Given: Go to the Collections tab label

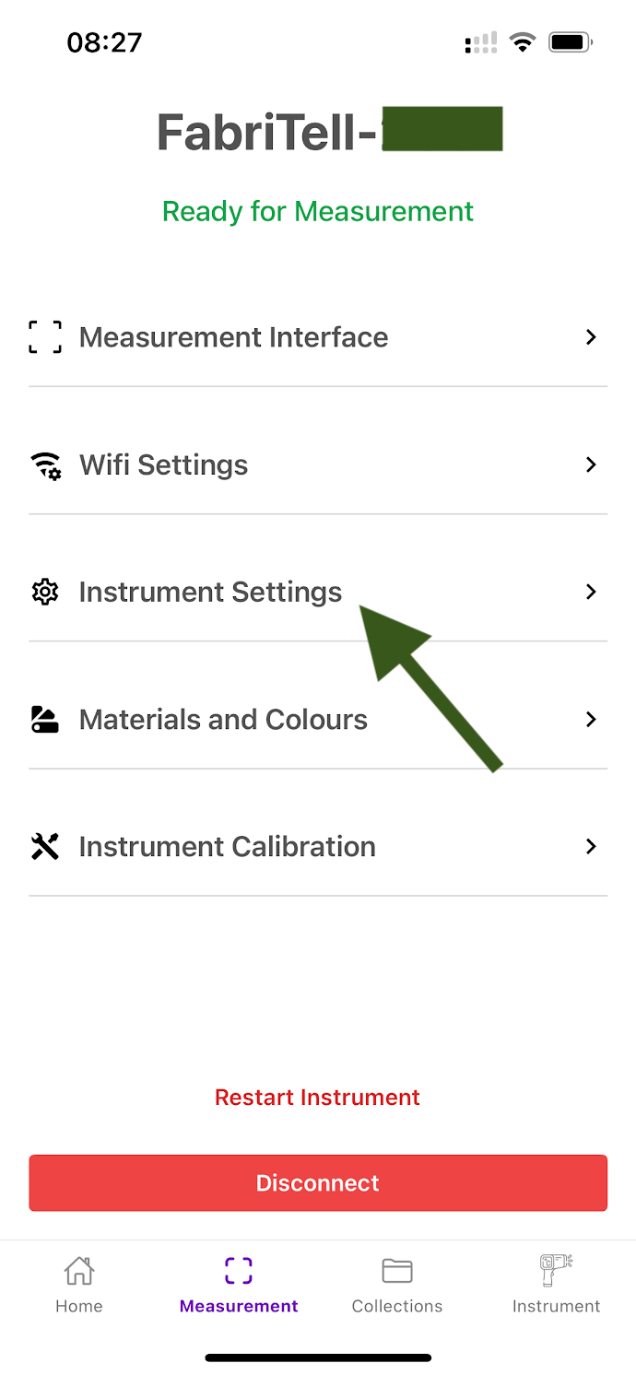Looking at the screenshot, I should (x=397, y=1306).
